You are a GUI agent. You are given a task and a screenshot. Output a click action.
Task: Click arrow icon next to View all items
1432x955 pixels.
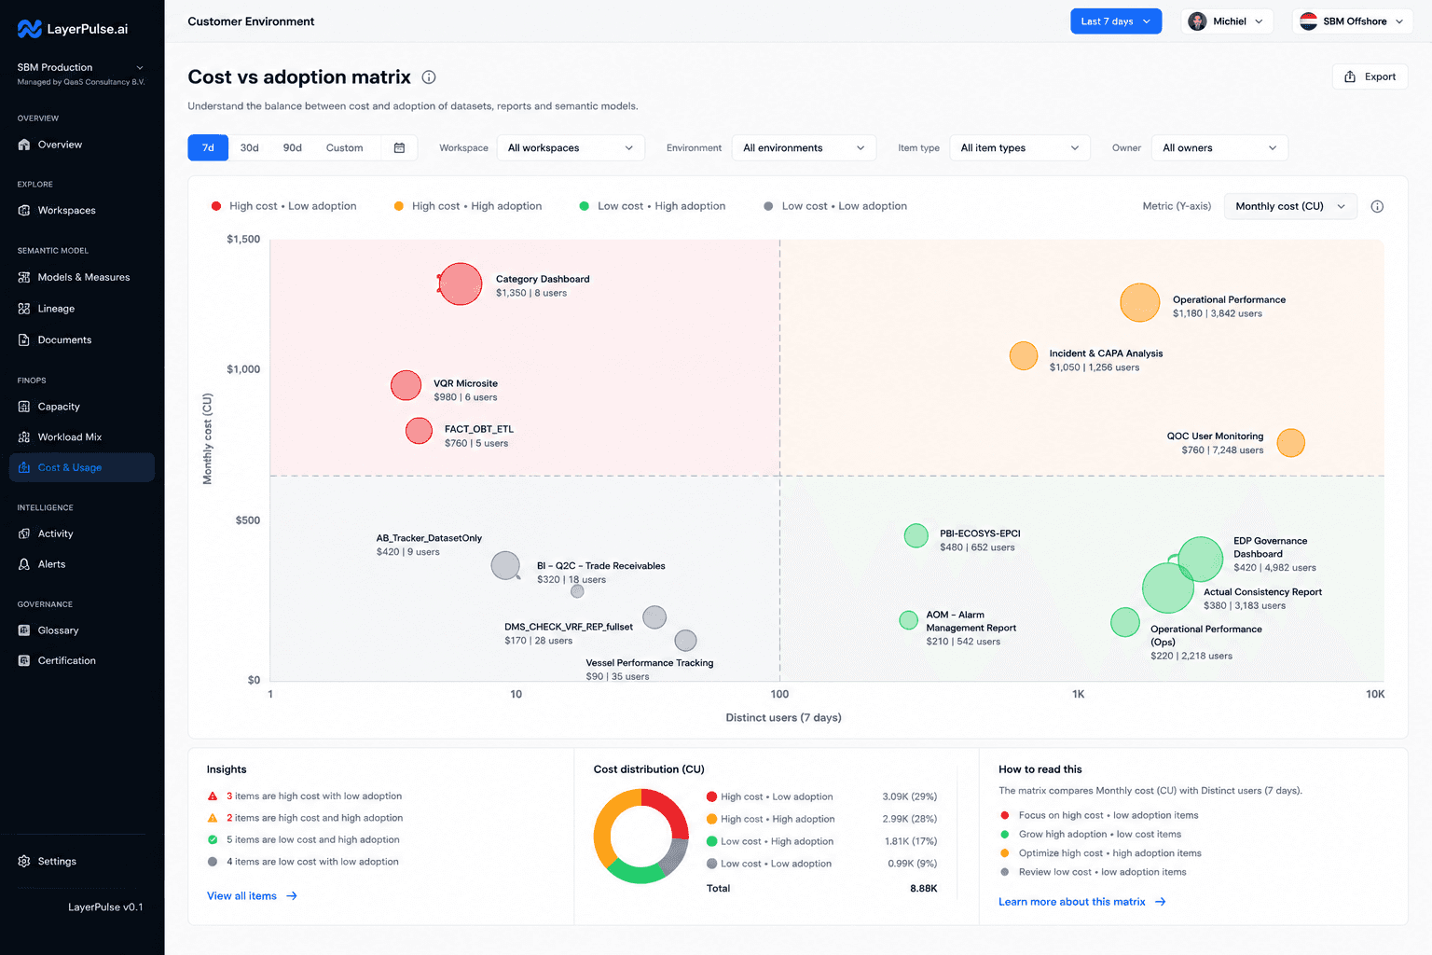[x=292, y=896]
